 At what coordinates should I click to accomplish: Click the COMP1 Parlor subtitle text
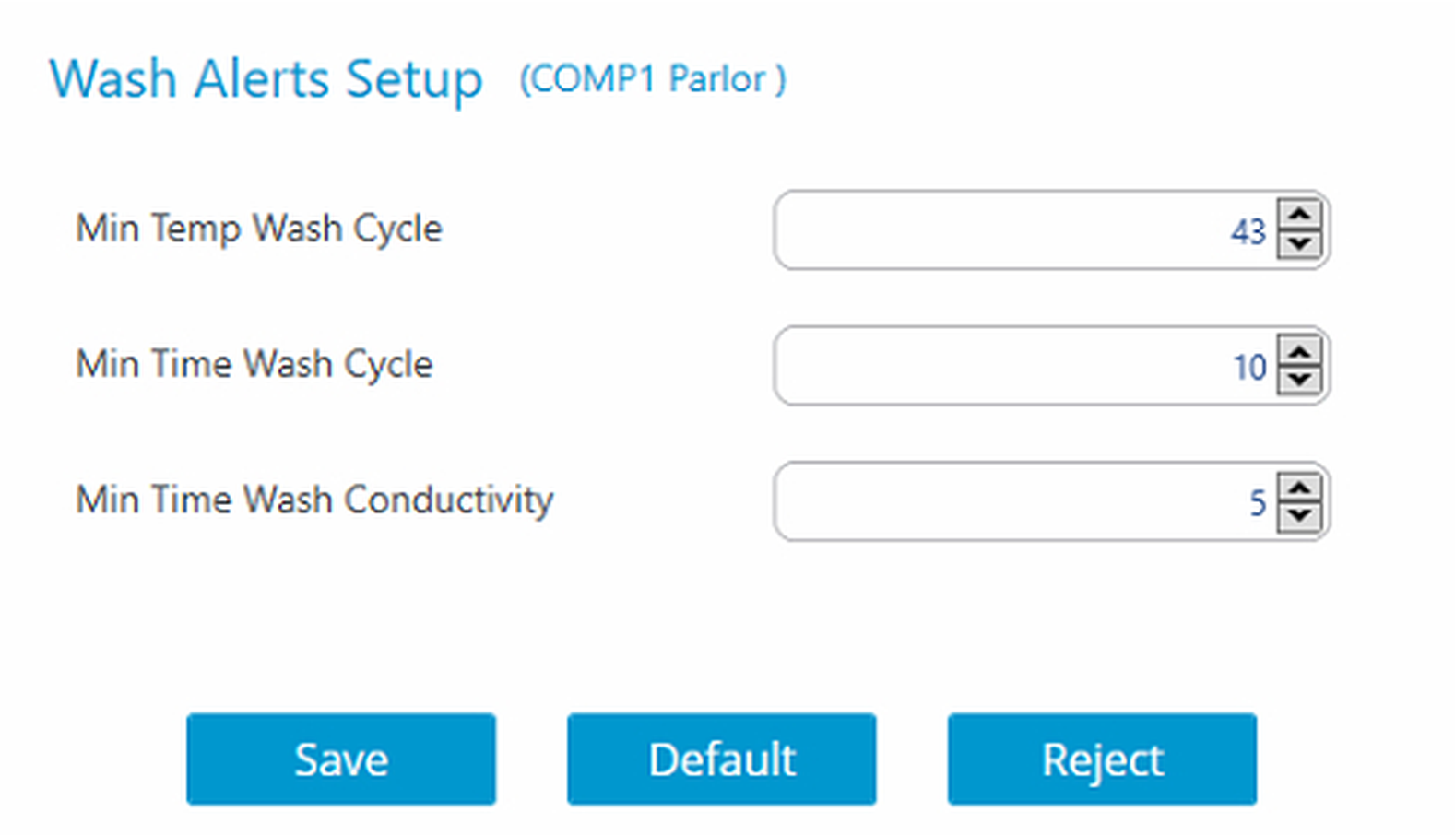coord(653,79)
